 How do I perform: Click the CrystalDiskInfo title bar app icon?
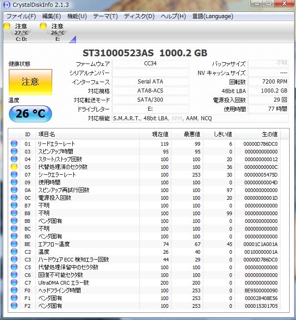pos(6,5)
